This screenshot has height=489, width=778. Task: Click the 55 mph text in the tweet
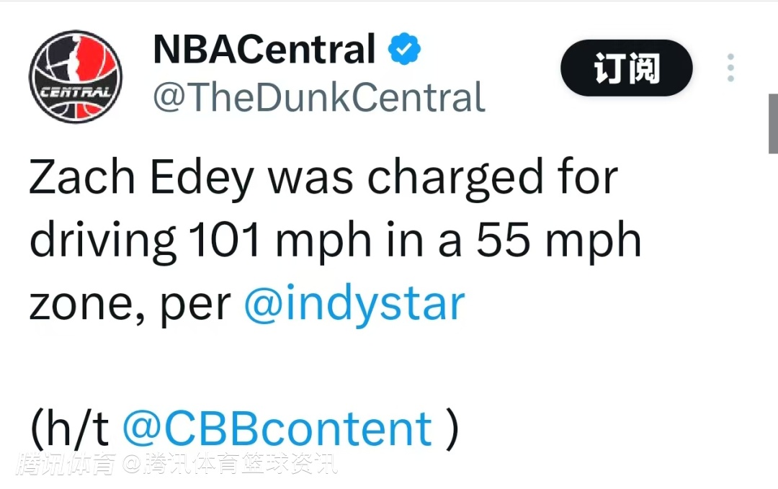coord(559,241)
